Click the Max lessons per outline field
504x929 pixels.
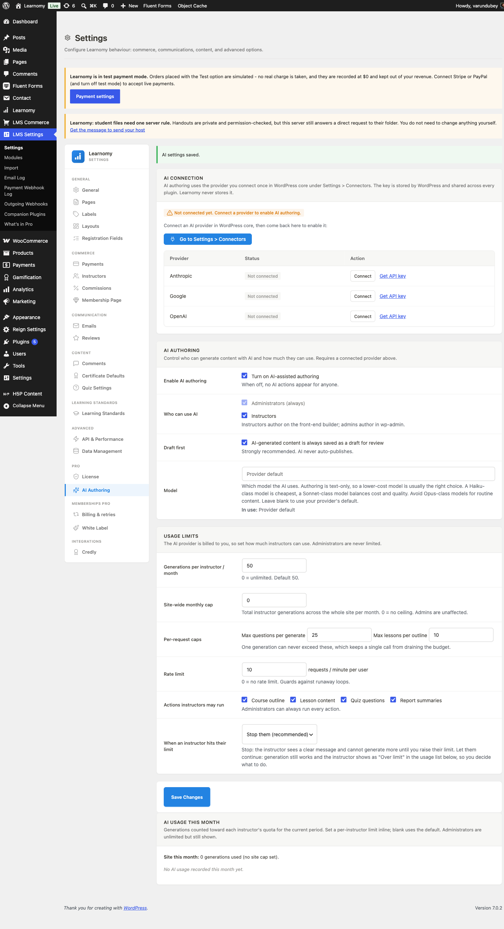tap(461, 635)
